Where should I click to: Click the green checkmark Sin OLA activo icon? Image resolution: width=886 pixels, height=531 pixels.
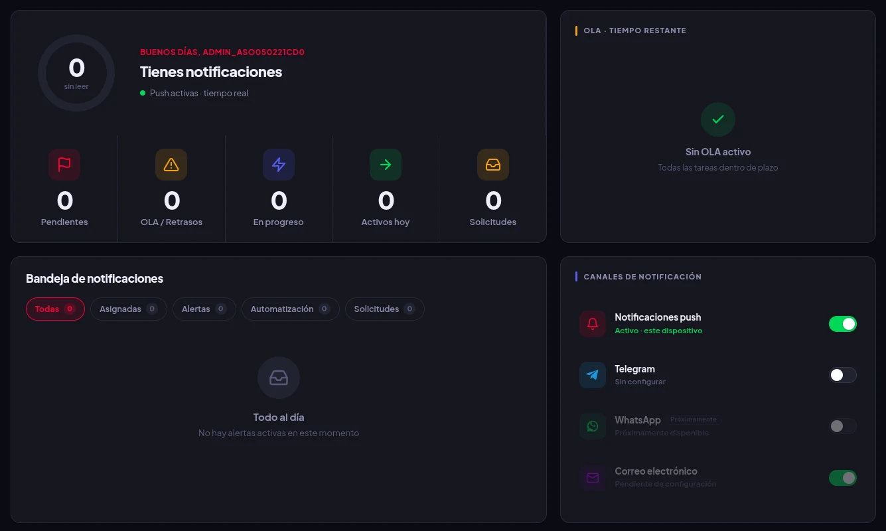pos(718,119)
